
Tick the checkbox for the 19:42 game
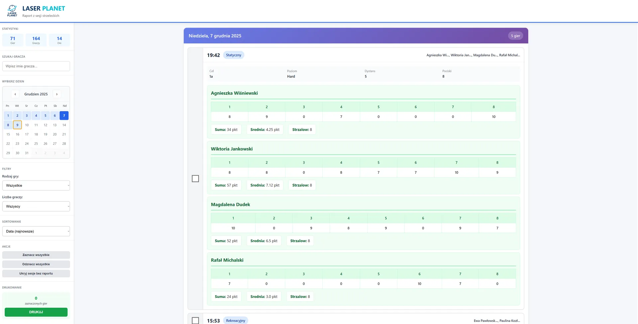pyautogui.click(x=195, y=178)
